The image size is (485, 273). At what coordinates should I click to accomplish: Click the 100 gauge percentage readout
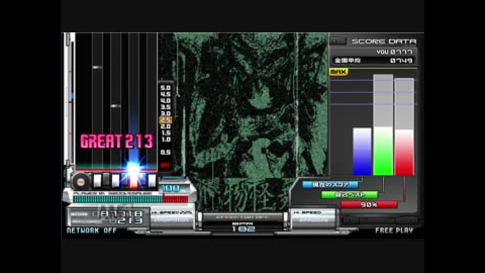(171, 189)
